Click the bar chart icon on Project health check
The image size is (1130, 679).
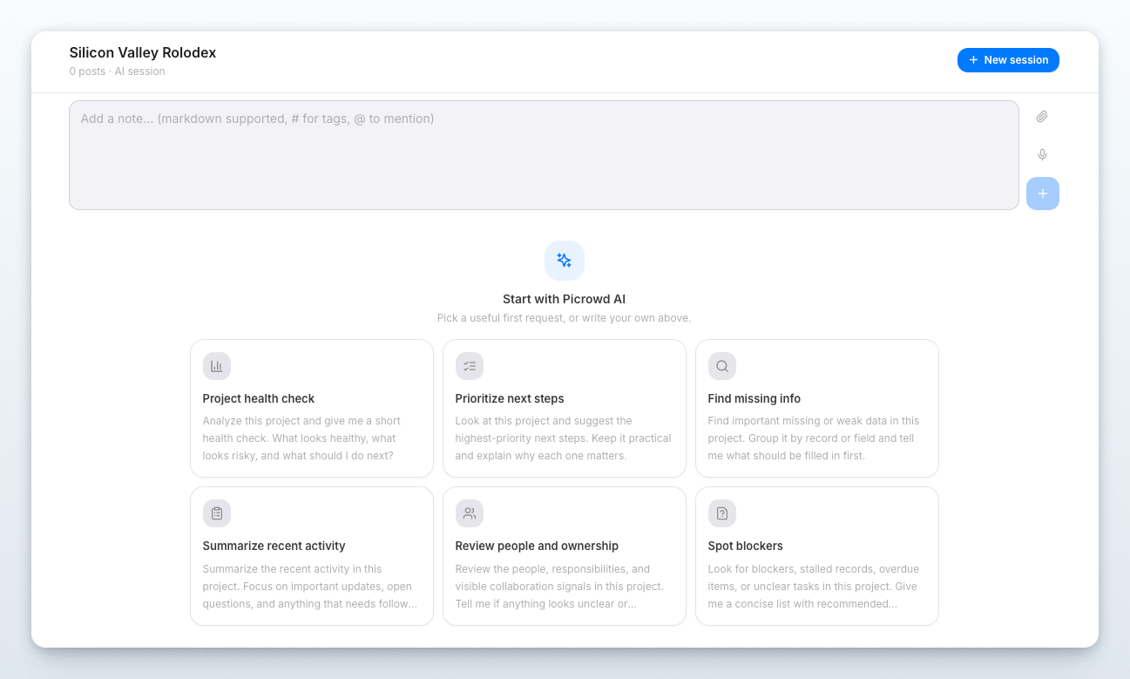coord(217,366)
